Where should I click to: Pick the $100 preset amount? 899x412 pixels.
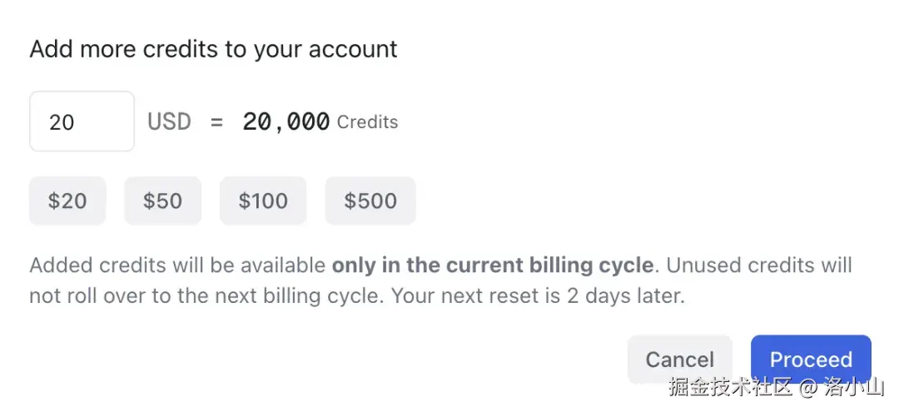(x=263, y=201)
